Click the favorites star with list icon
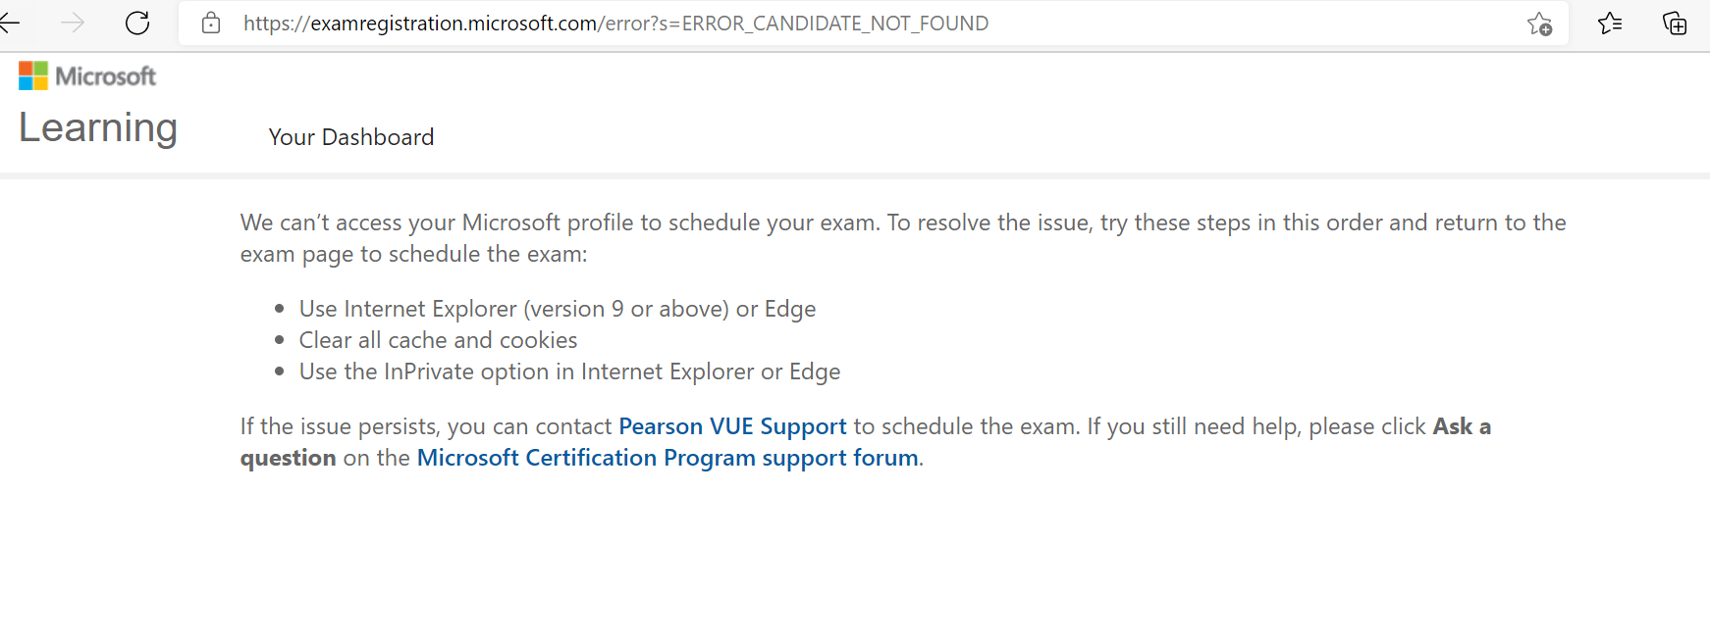1710x643 pixels. [x=1610, y=24]
